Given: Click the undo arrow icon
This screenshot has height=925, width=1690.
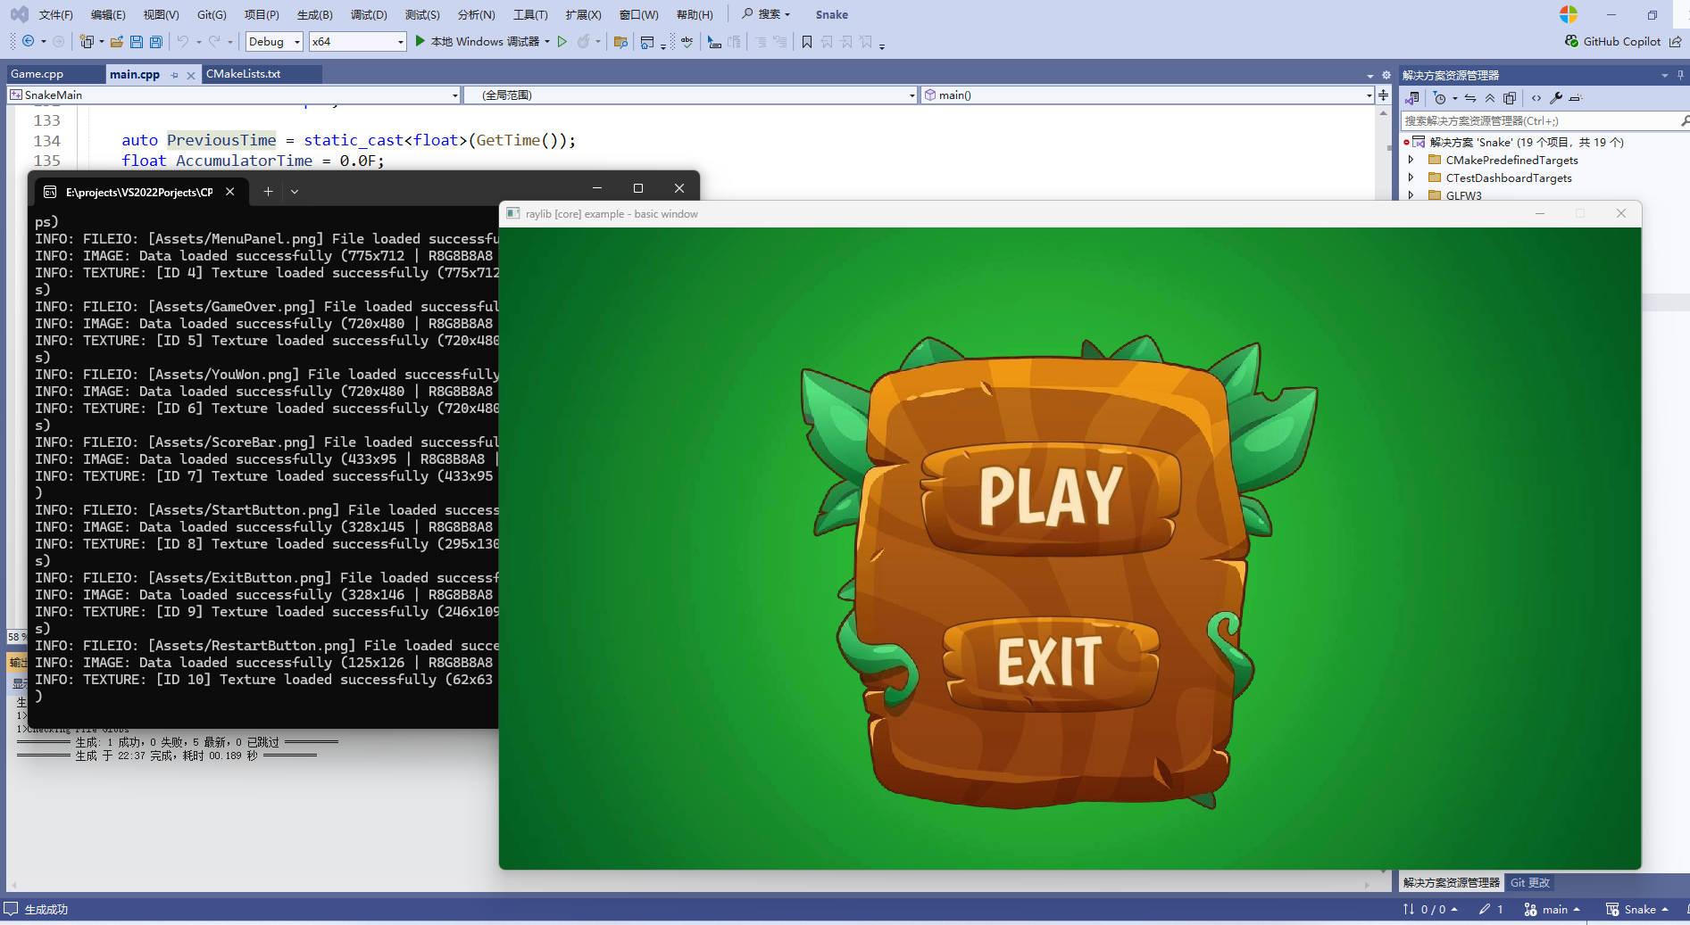Looking at the screenshot, I should coord(183,41).
